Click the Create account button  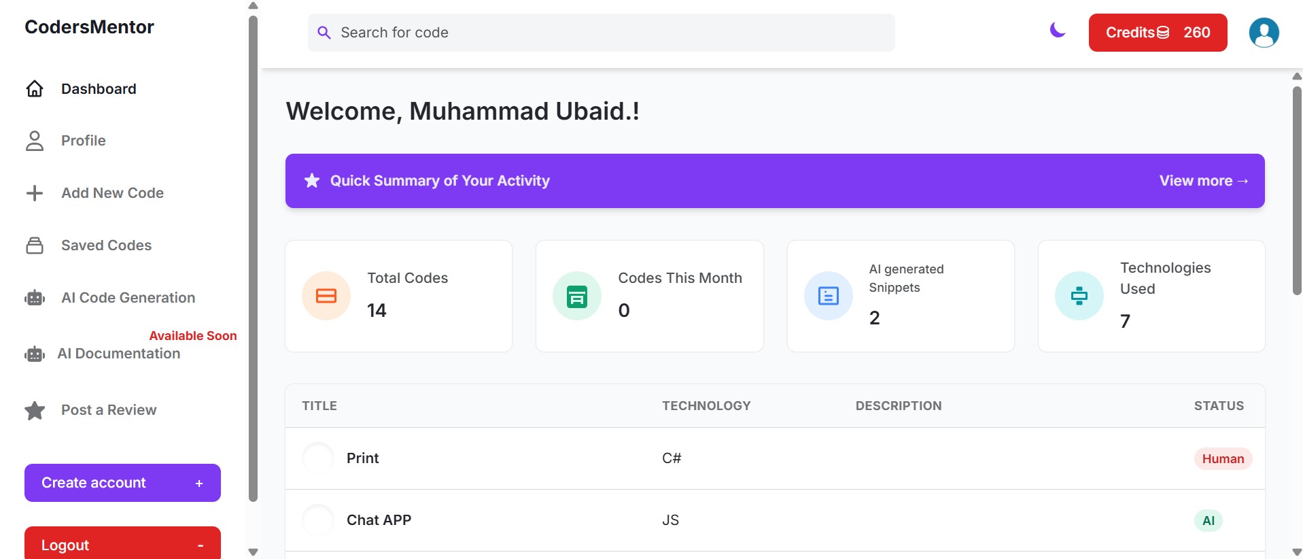tap(122, 483)
